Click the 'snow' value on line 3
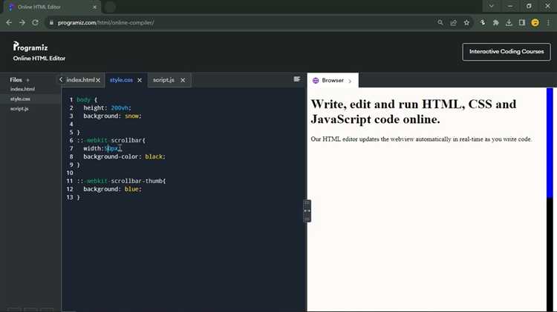Image resolution: width=557 pixels, height=312 pixels. [131, 116]
